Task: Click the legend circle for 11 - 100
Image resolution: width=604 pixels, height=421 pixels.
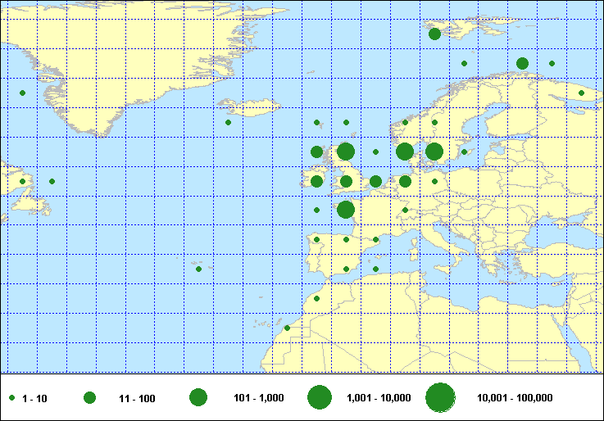Action: 89,397
